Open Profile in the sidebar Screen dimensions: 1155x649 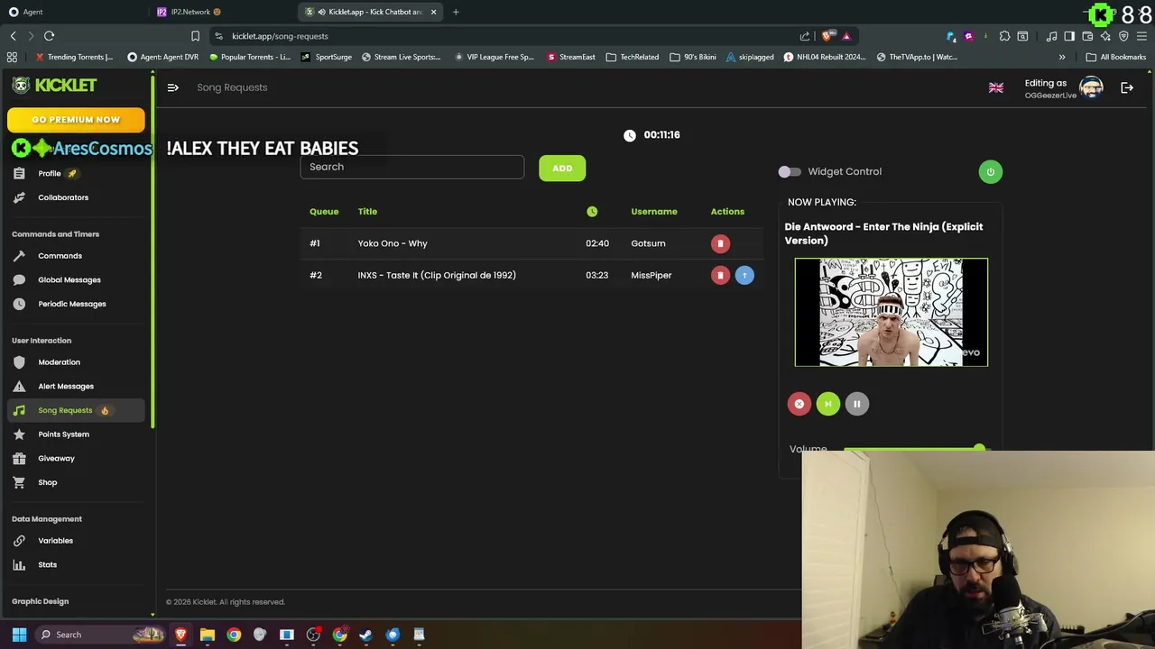[50, 173]
